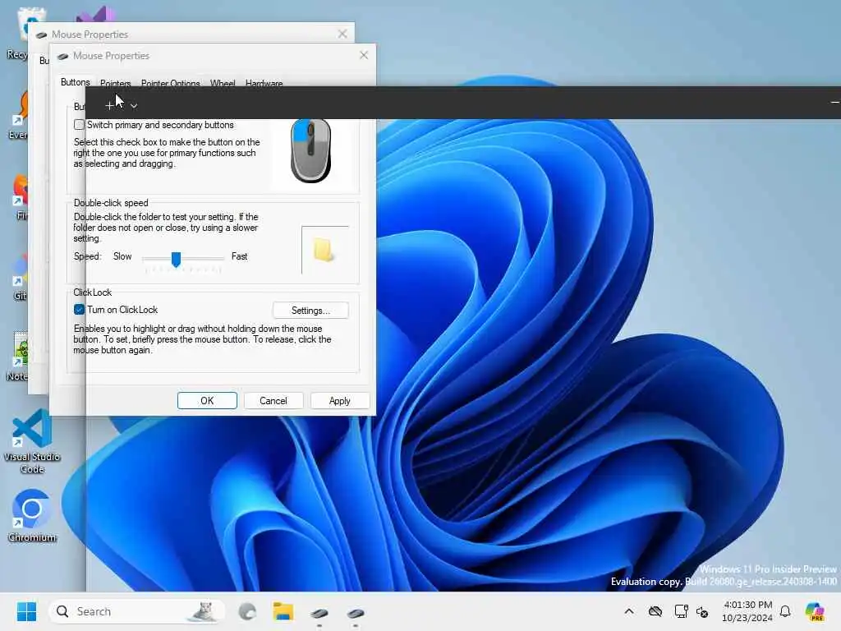Click the mouse illustration image

pos(310,151)
